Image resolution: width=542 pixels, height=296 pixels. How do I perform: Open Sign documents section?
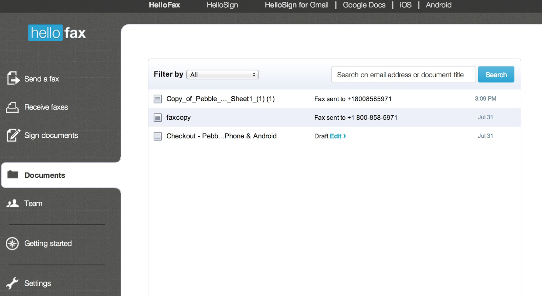51,135
